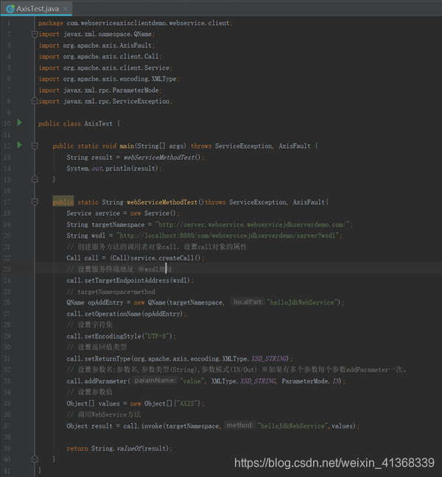Fold method using end marker on line 40
The image size is (442, 477).
[35, 459]
